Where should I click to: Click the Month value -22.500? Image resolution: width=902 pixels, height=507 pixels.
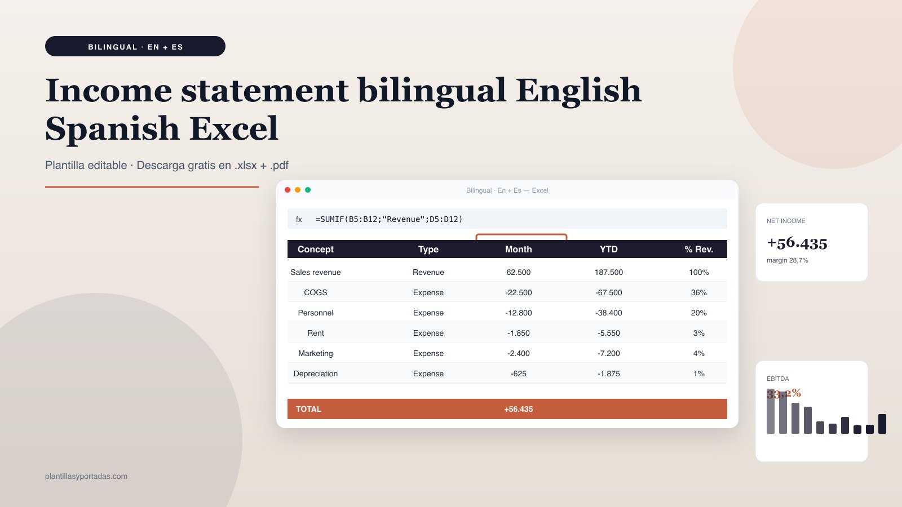(x=519, y=292)
